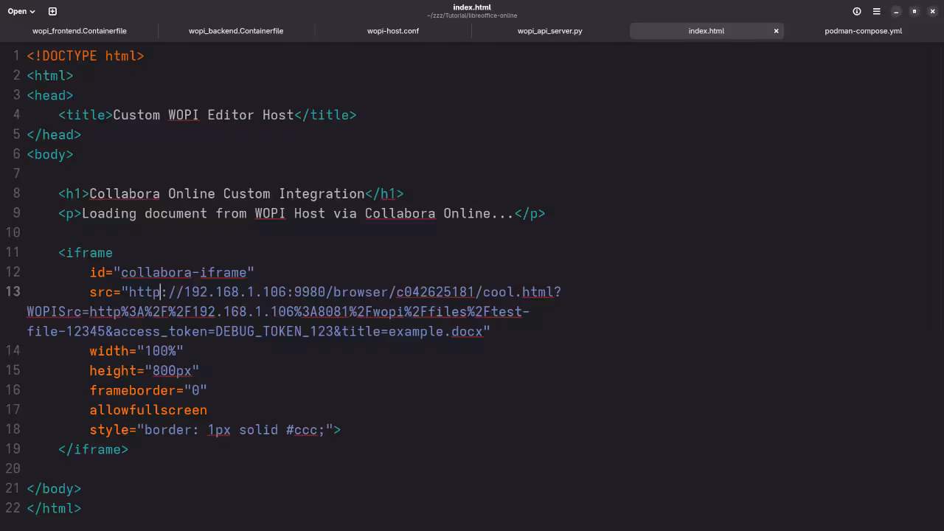Go to the podman-compose.yml tab
This screenshot has height=531, width=944.
click(863, 31)
